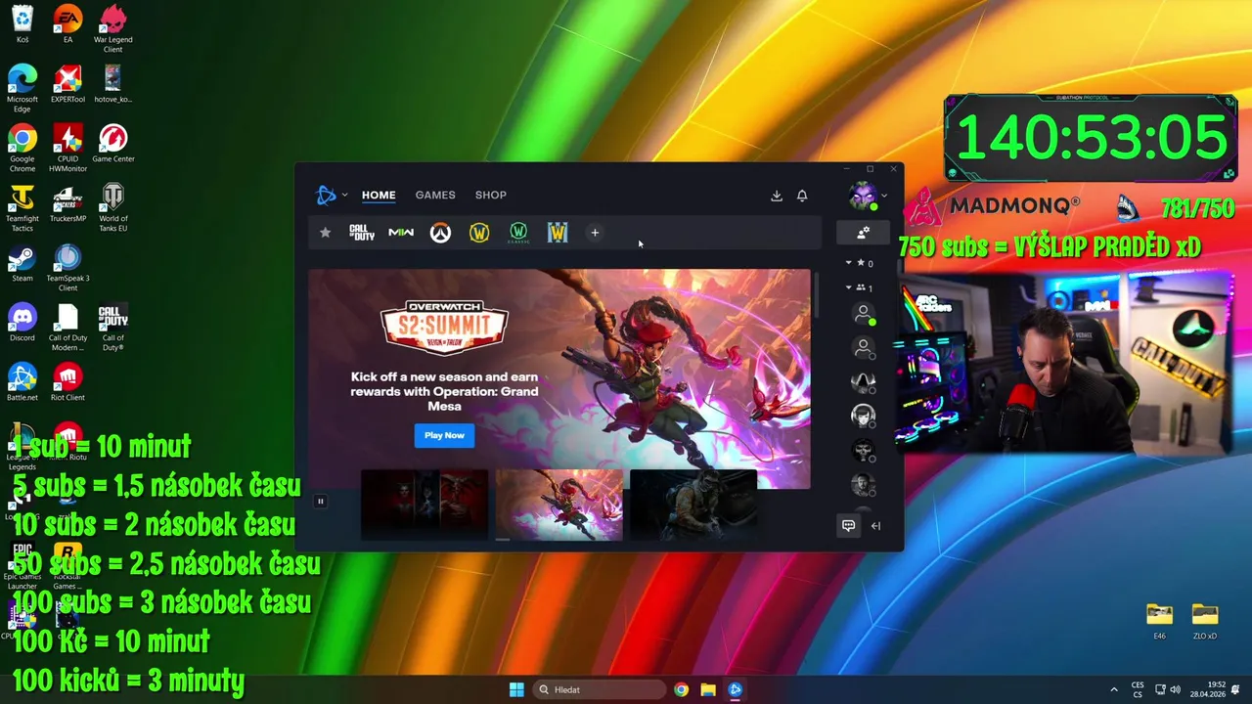Select the friend with skull mask avatar
Viewport: 1252px width, 704px height.
[863, 450]
